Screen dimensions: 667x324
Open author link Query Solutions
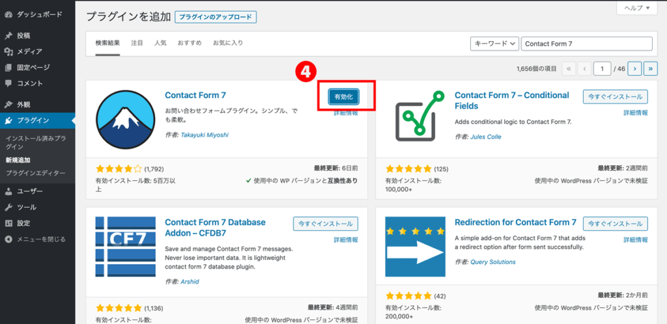(x=492, y=262)
